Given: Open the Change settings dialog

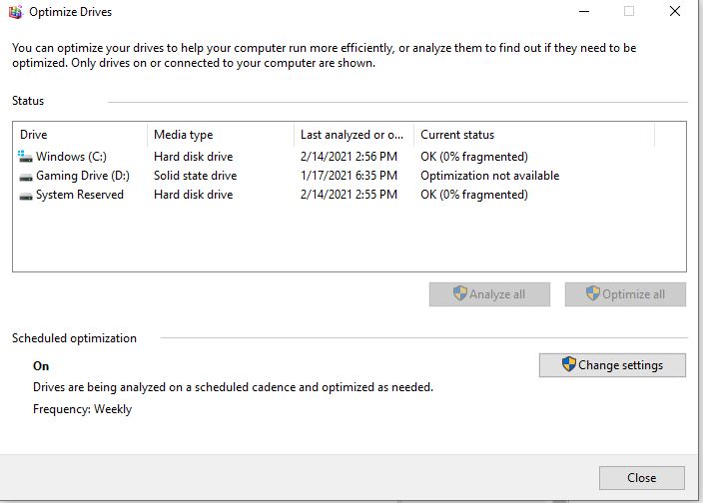Looking at the screenshot, I should click(612, 365).
